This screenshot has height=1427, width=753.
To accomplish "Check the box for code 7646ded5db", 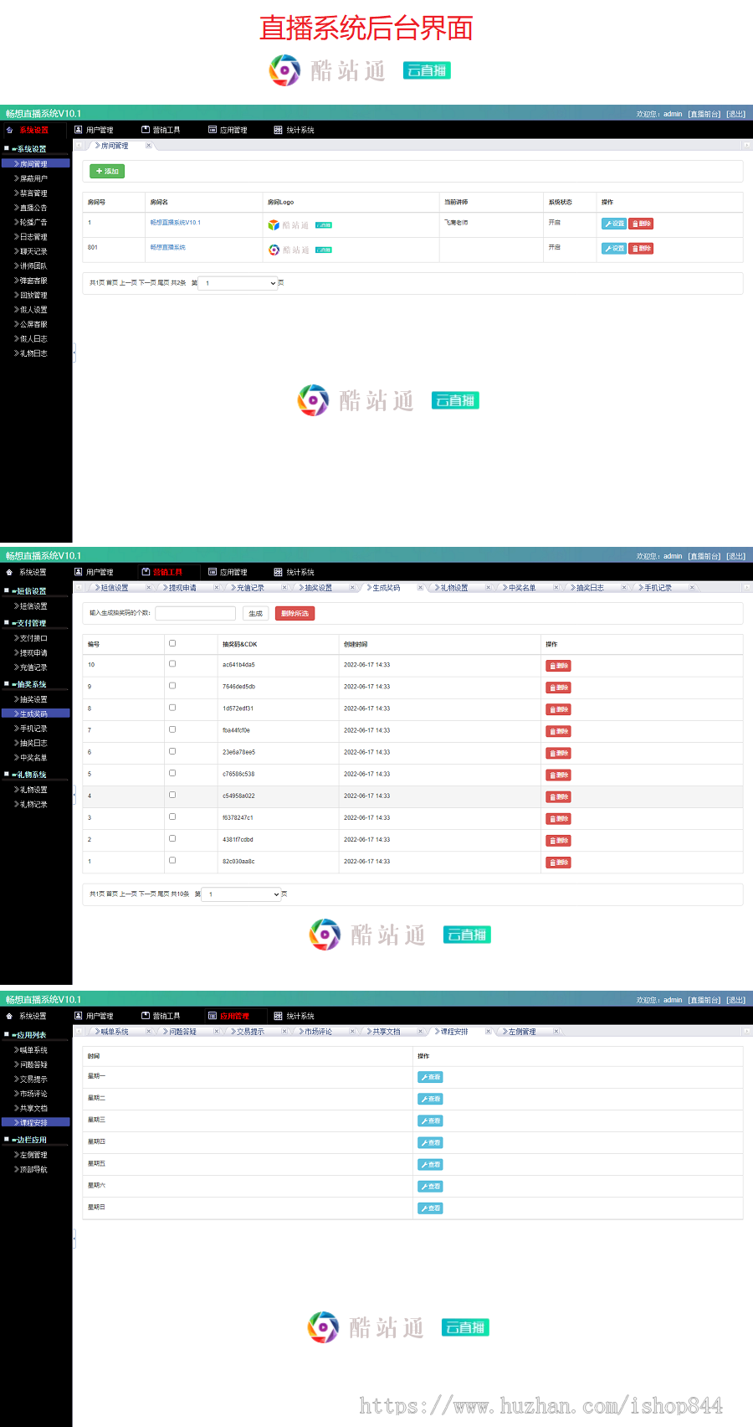I will [172, 686].
